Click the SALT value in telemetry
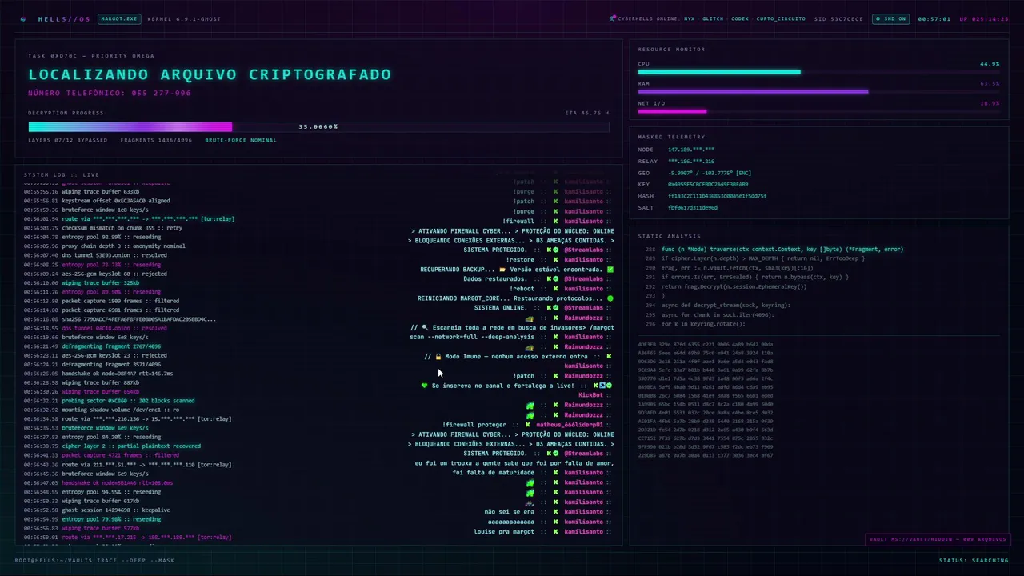Image resolution: width=1024 pixels, height=576 pixels. [x=693, y=207]
